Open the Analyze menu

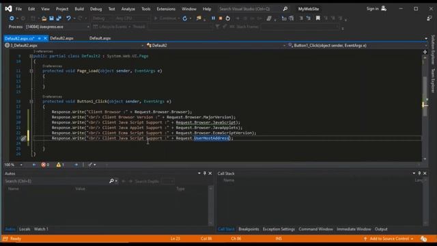pos(128,9)
